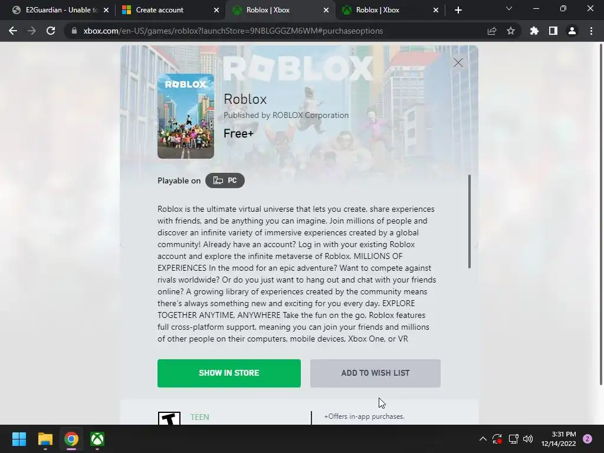This screenshot has height=453, width=604.
Task: Open the Chrome three-dot menu
Action: point(591,31)
